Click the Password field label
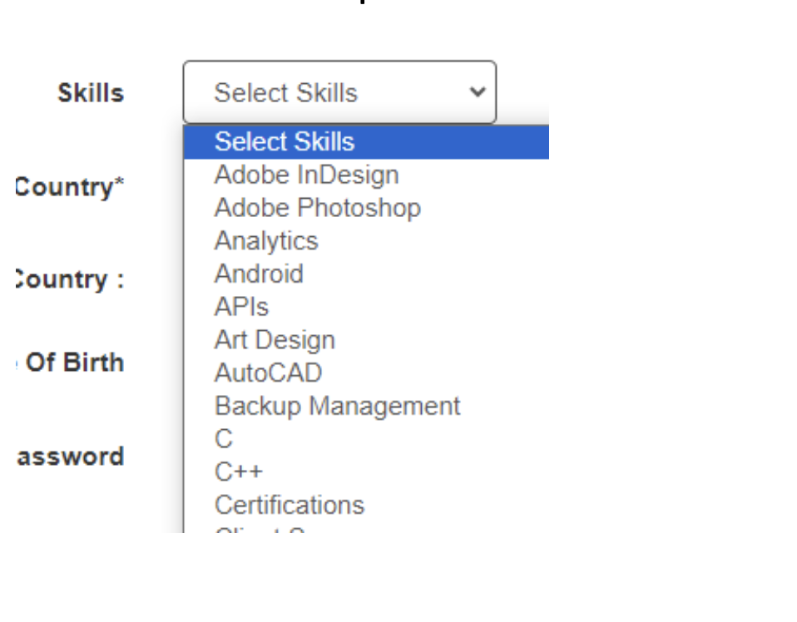The image size is (797, 622). tap(71, 457)
